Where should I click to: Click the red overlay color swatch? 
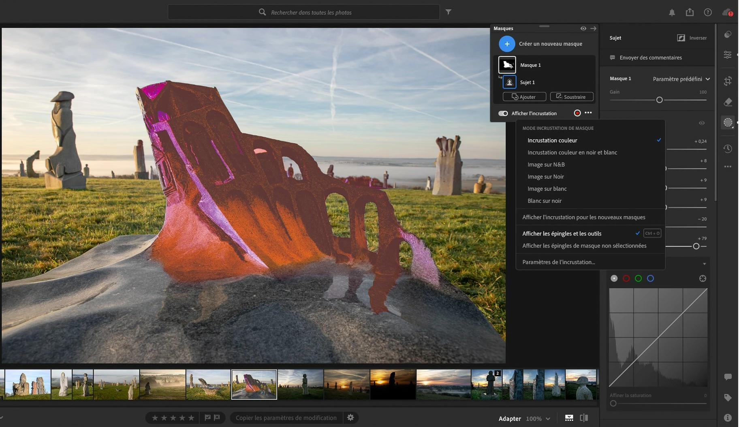pyautogui.click(x=577, y=113)
